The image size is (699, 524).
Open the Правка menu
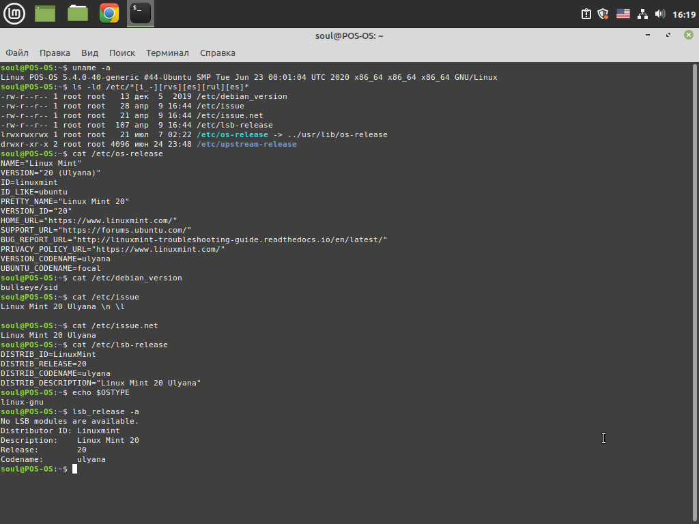click(55, 53)
